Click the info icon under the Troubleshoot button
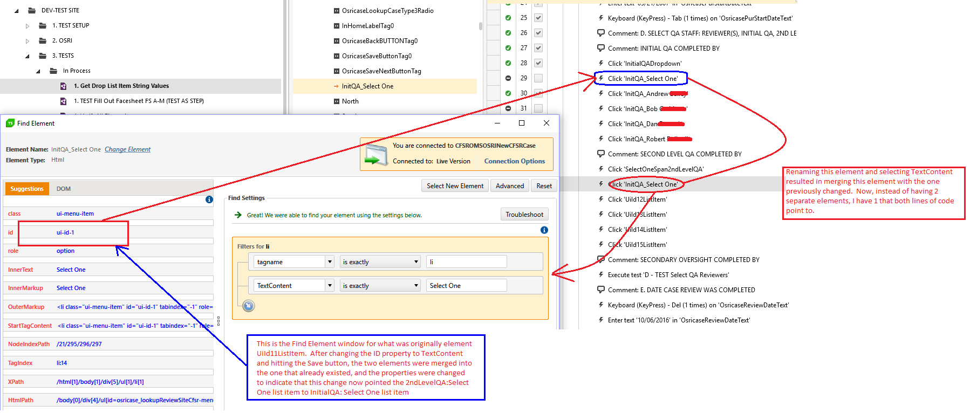This screenshot has height=413, width=970. (x=544, y=230)
